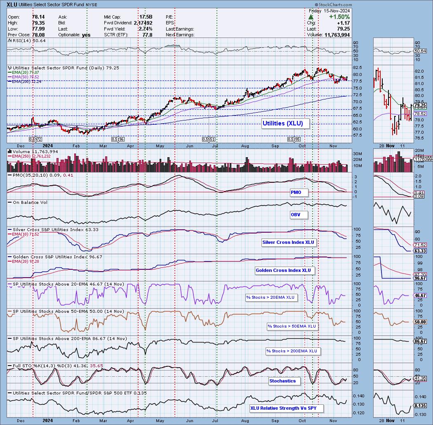433x425 pixels.
Task: Click the volume bars icon beside the Volume label
Action: click(x=10, y=151)
